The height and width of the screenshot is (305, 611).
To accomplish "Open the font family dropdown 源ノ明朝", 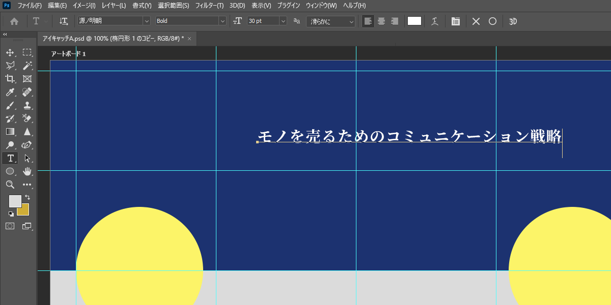I will 147,21.
